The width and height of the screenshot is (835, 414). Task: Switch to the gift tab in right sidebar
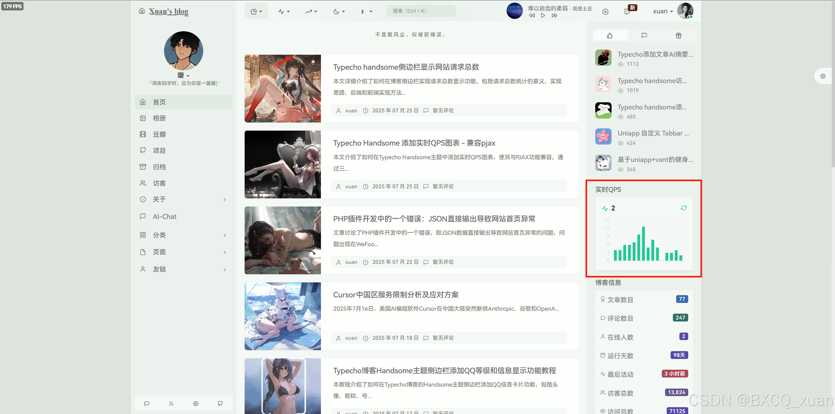pyautogui.click(x=678, y=36)
